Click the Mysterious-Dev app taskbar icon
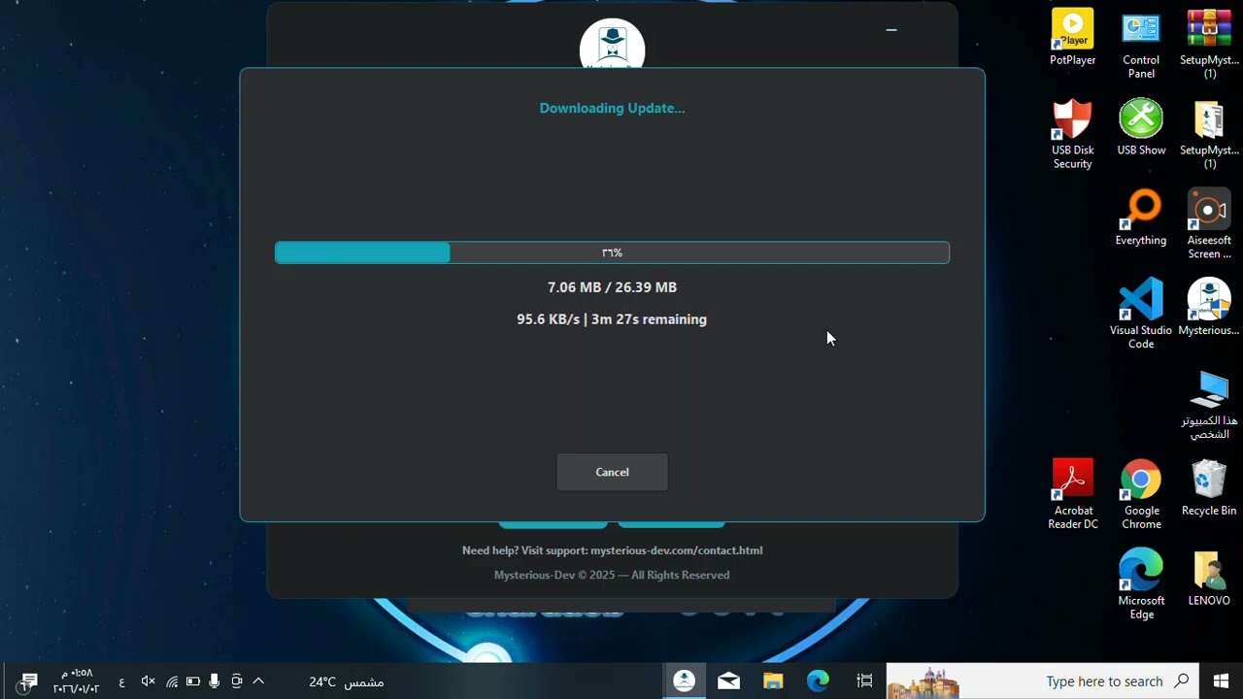The image size is (1243, 699). coord(685,682)
